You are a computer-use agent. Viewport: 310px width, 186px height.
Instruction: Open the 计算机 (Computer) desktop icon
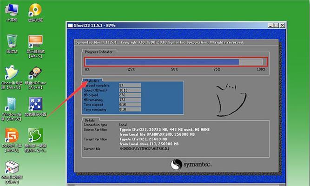(12, 12)
